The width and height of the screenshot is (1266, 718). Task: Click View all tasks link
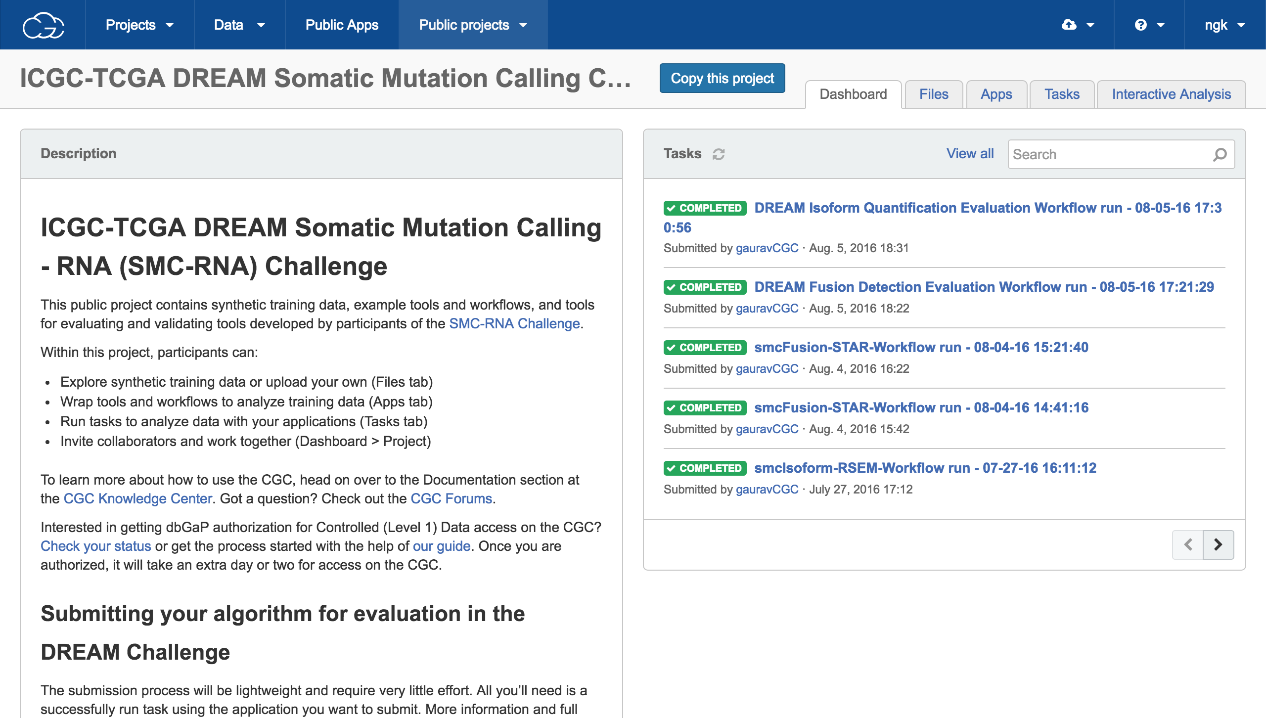pyautogui.click(x=970, y=154)
